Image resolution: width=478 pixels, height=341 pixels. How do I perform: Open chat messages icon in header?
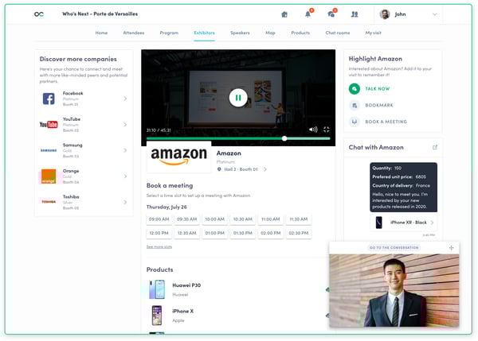[331, 14]
